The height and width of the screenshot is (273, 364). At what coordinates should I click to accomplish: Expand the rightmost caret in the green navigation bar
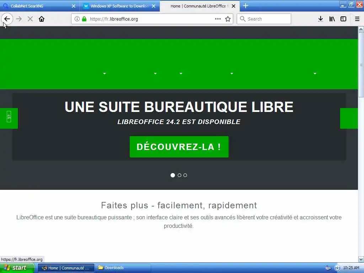pos(315,73)
